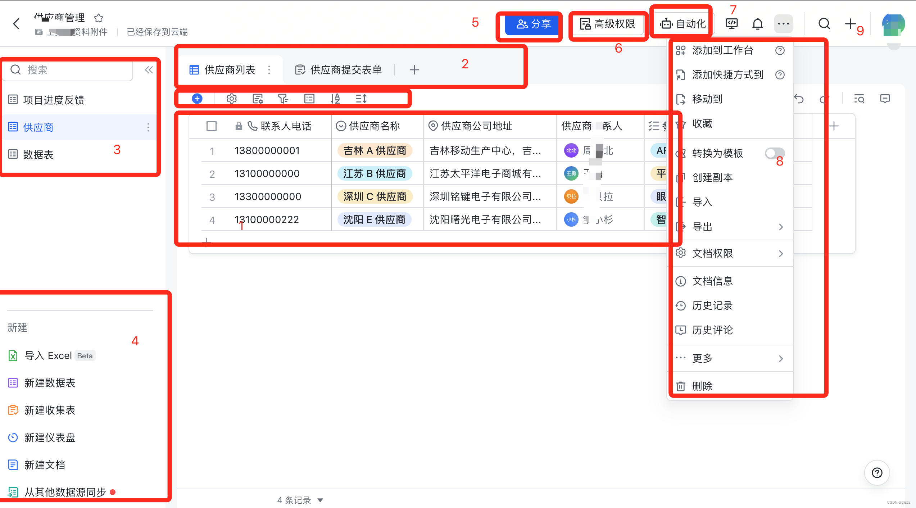Click the undo arrow icon
Screen dimensions: 916x508
(x=799, y=99)
